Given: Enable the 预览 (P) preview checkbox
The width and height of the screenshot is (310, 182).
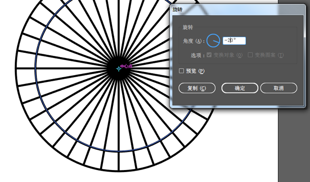Looking at the screenshot, I should [x=181, y=71].
